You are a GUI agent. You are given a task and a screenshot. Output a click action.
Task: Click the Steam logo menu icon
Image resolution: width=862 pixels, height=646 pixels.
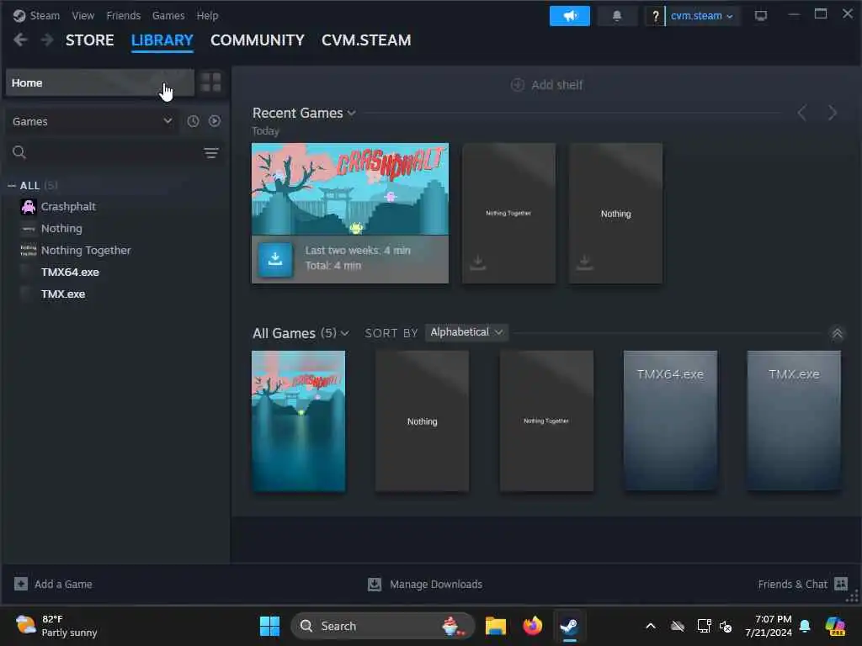19,15
